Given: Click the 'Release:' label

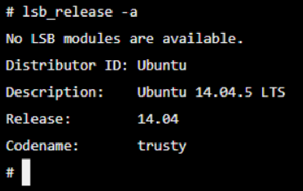Looking at the screenshot, I should coord(38,119).
